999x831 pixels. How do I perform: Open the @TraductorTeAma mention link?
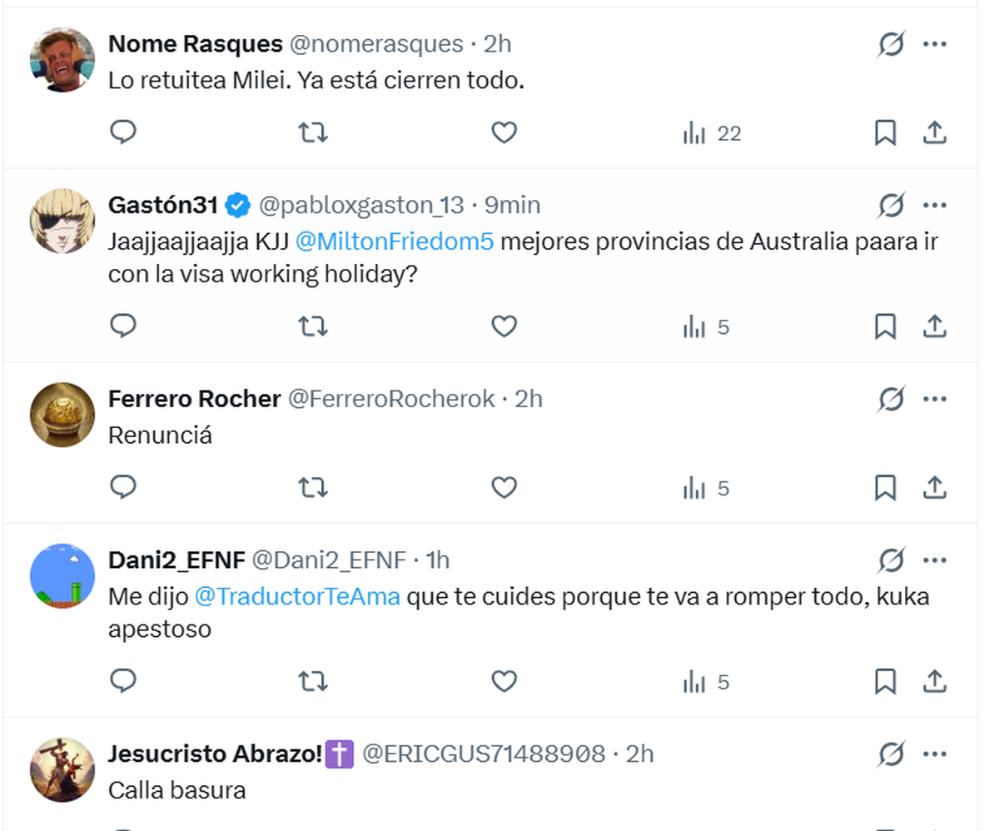[297, 596]
